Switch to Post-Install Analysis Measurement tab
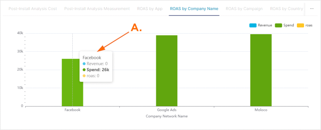Screen dimensions: 321x130 [97, 9]
